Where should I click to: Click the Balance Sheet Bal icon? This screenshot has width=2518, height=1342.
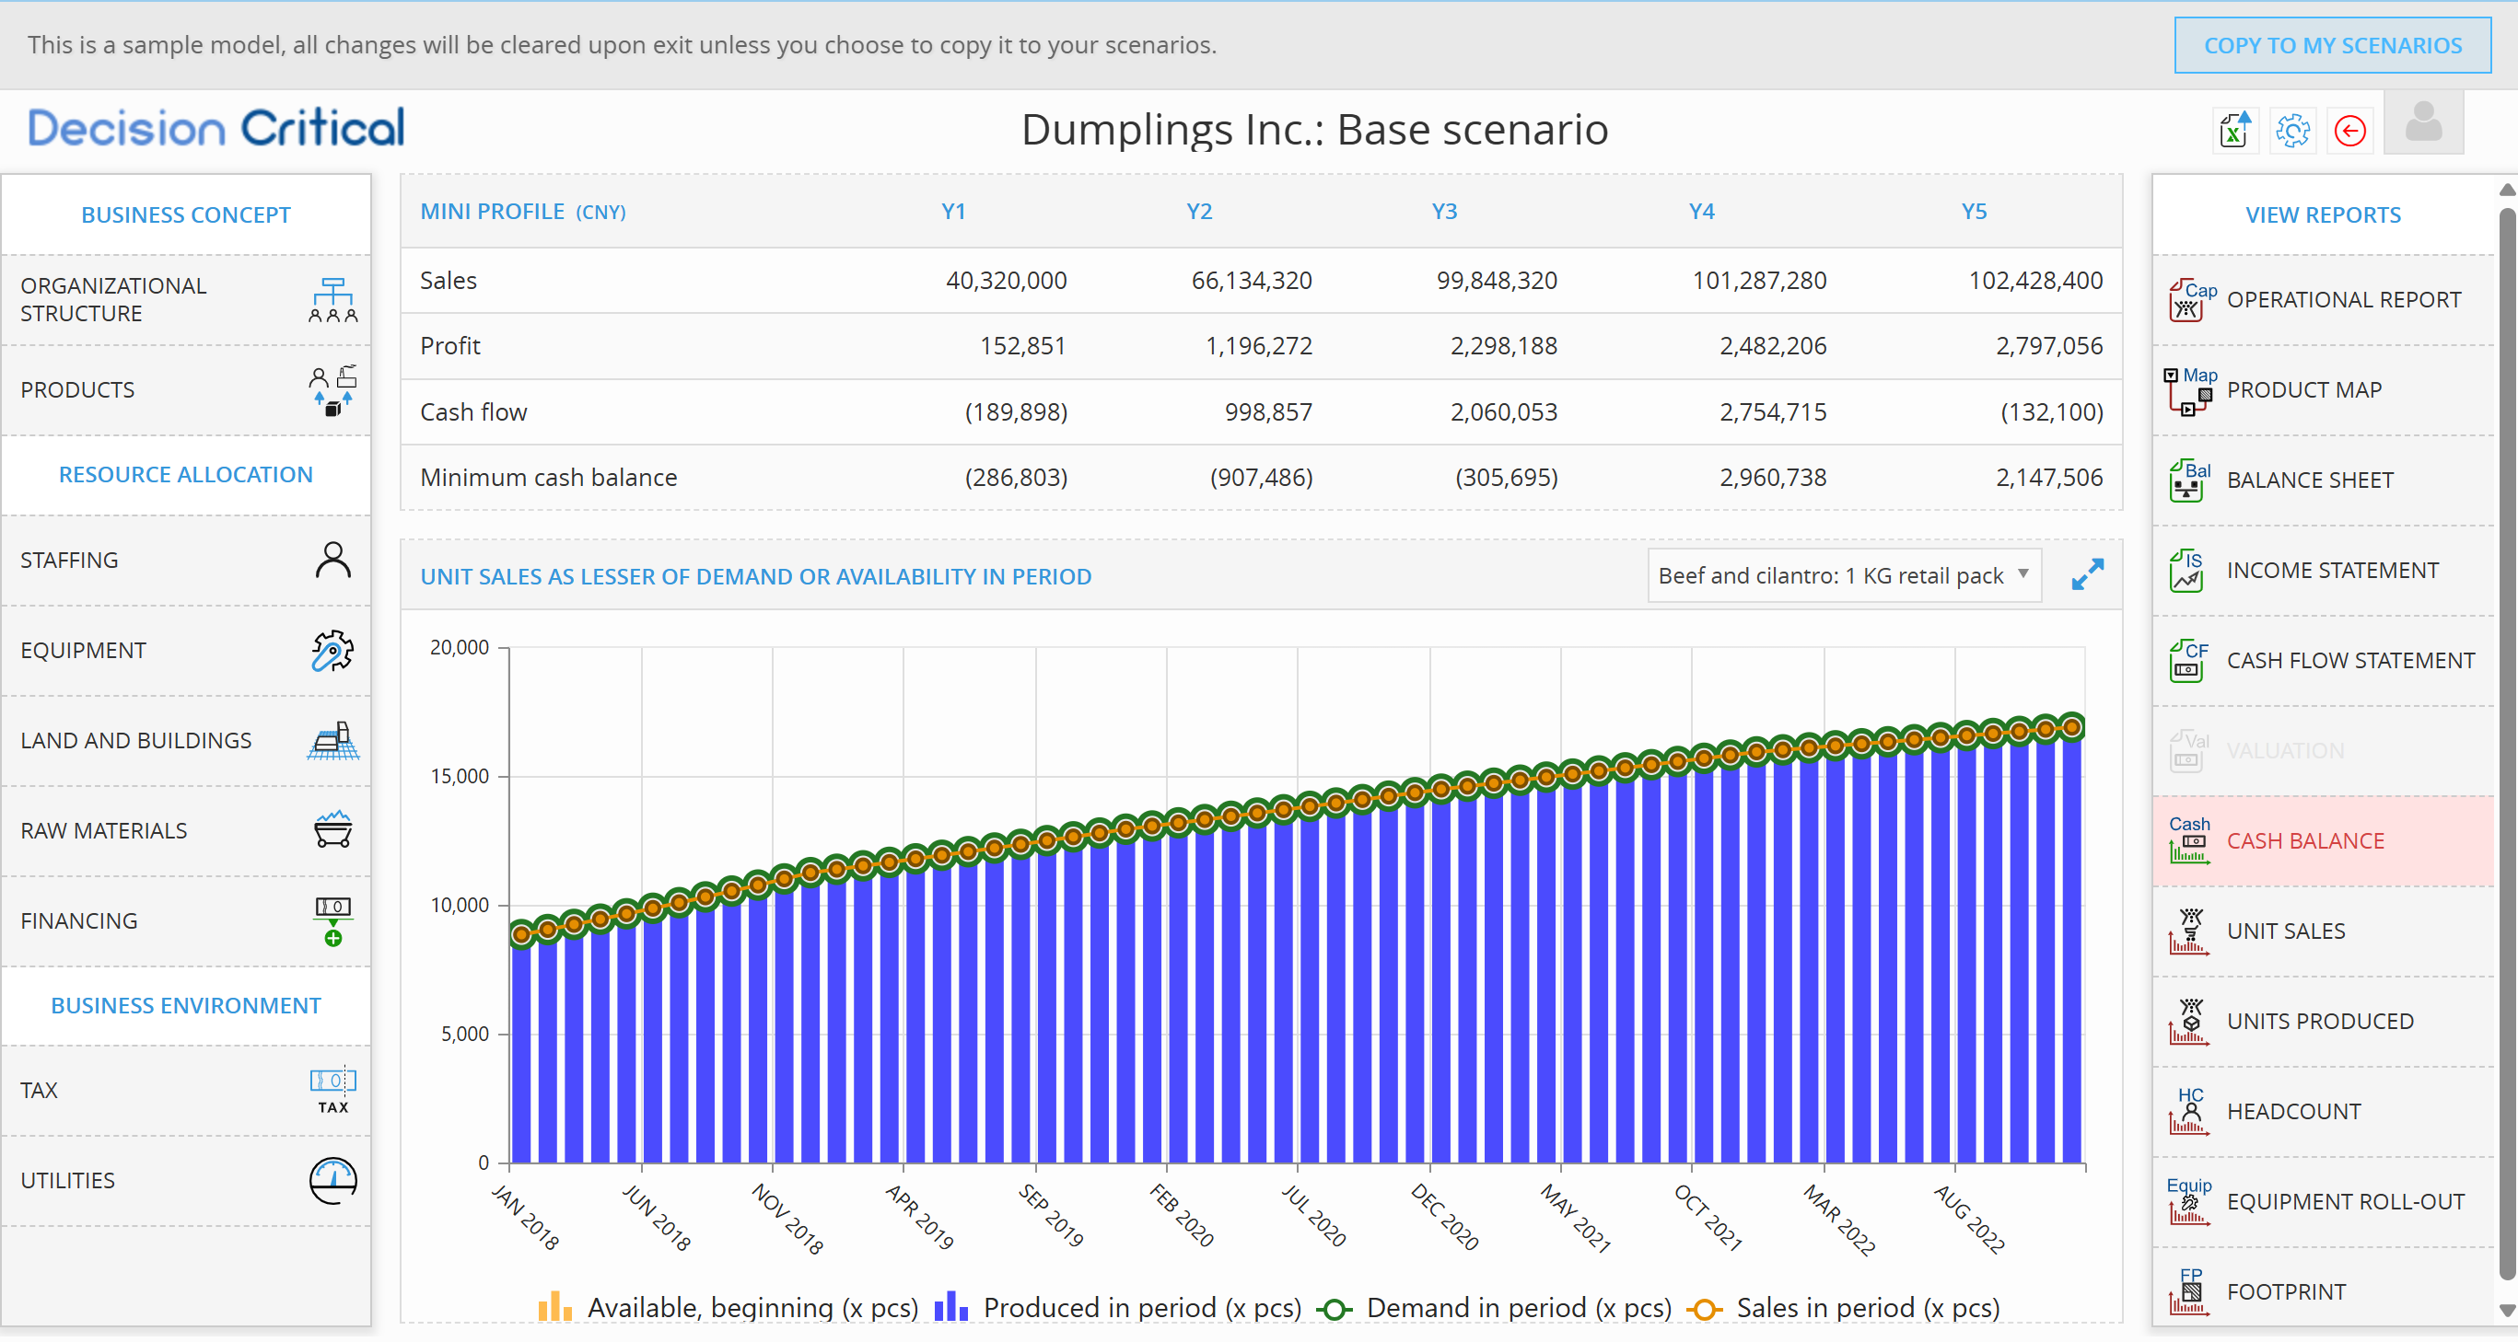2190,480
